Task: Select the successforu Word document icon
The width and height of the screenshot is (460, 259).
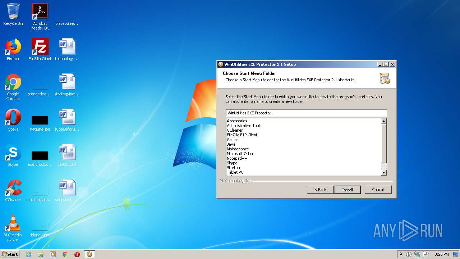Action: pos(67,120)
